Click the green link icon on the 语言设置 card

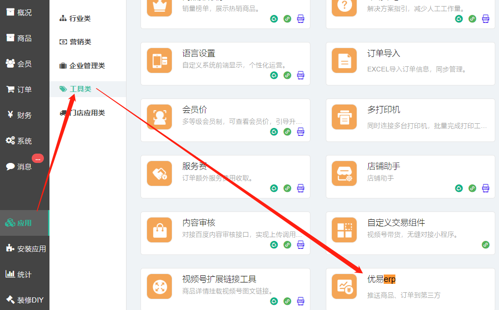288,76
